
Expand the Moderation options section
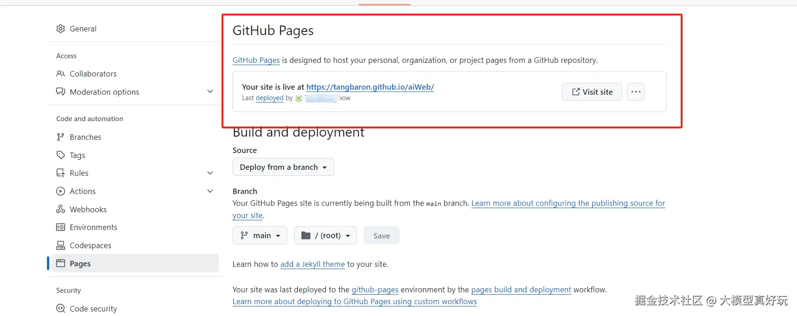coord(210,92)
